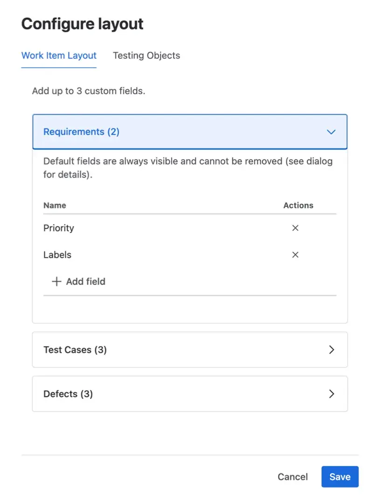Click the right arrow icon on Test Cases

point(332,349)
